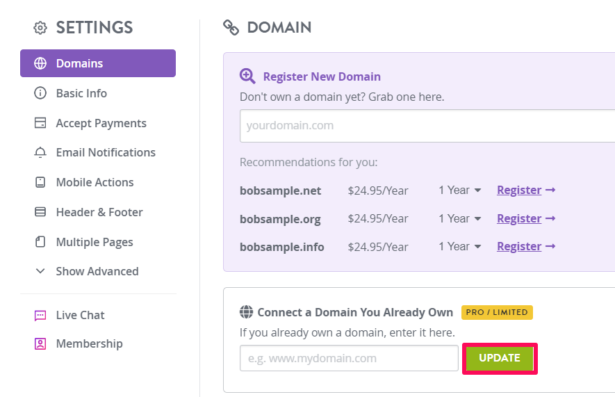
Task: Click the layout icon for Header & Footer
Action: pos(40,212)
